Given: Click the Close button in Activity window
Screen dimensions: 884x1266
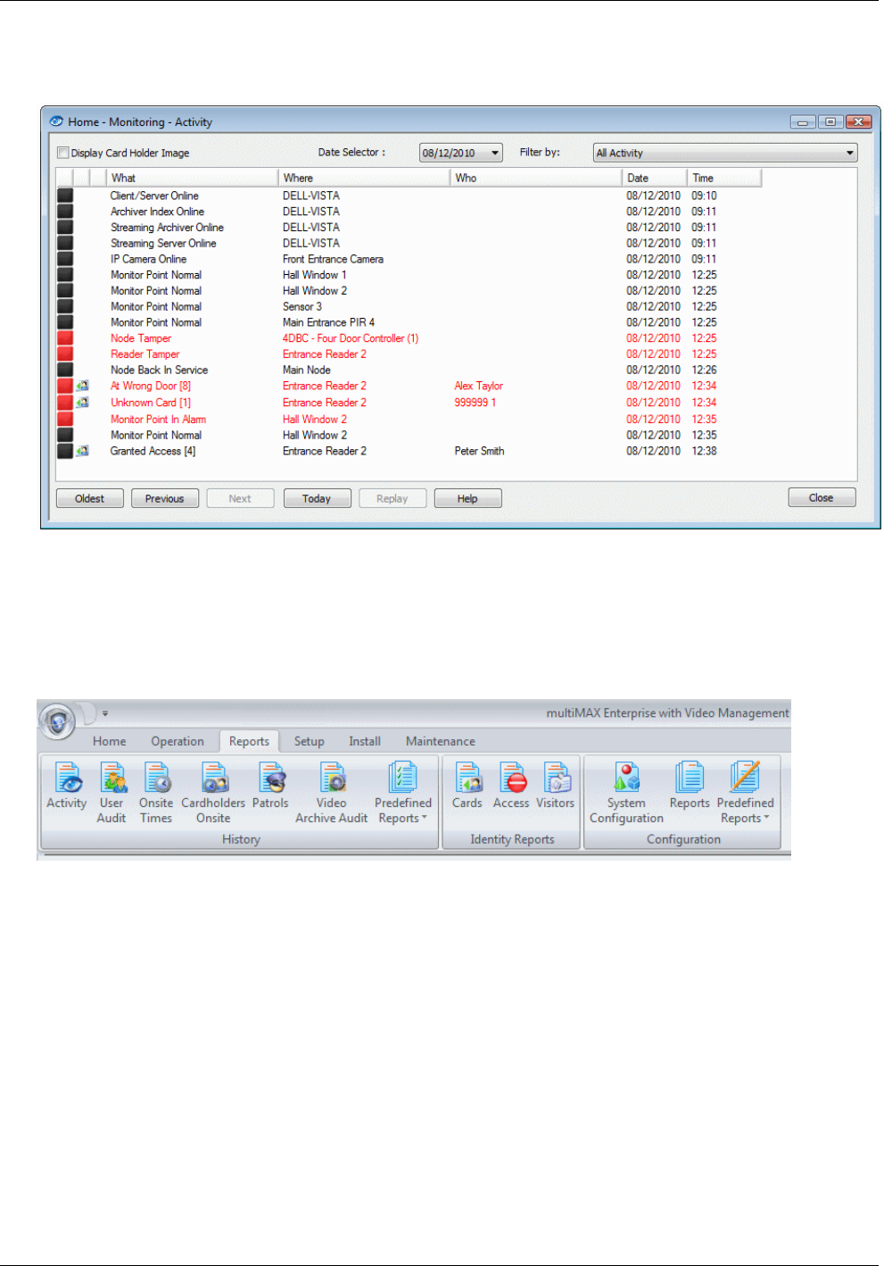Looking at the screenshot, I should (x=822, y=497).
